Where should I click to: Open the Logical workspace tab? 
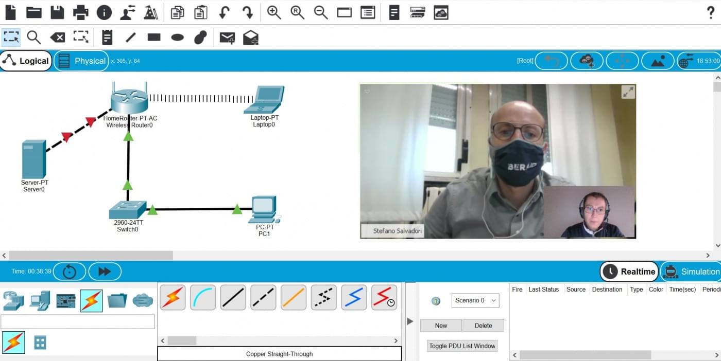[26, 61]
